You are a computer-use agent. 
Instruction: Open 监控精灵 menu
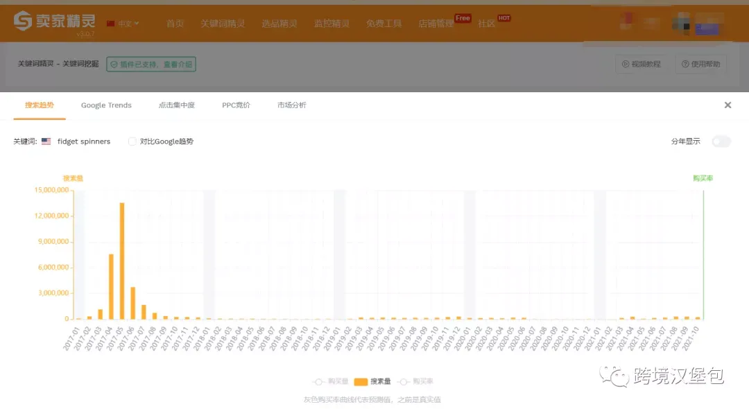click(x=332, y=24)
